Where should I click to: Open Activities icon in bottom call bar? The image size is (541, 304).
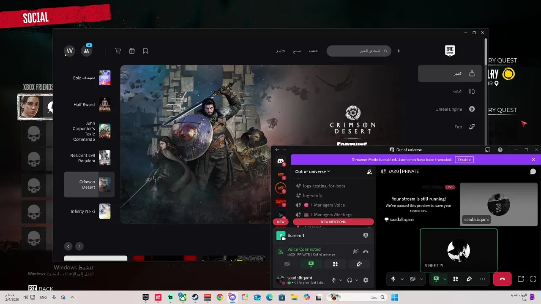tap(456, 279)
